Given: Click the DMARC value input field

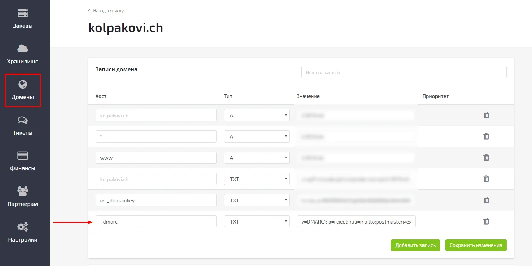Looking at the screenshot, I should tap(356, 221).
